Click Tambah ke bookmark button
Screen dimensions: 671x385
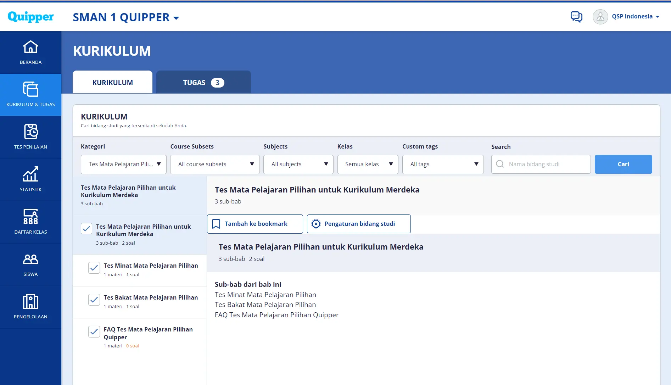tap(255, 224)
